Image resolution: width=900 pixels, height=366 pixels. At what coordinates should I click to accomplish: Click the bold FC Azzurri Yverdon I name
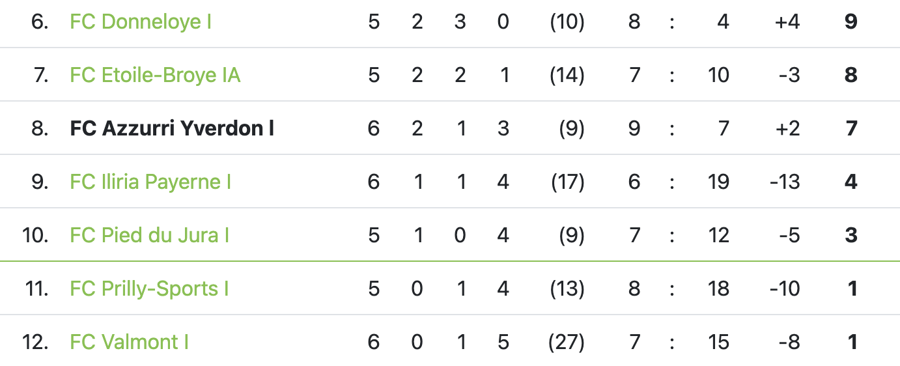[x=172, y=129]
